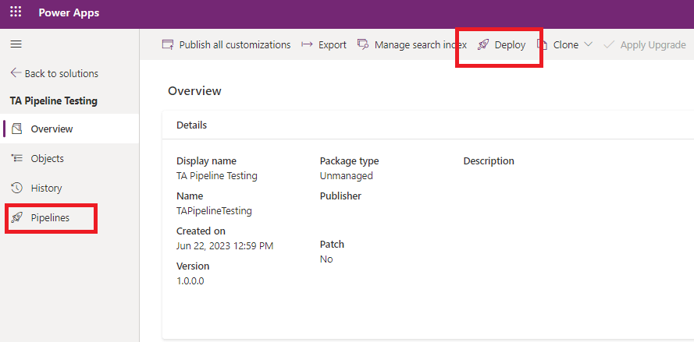Click the Export arrow icon
This screenshot has height=342, width=694.
point(307,45)
